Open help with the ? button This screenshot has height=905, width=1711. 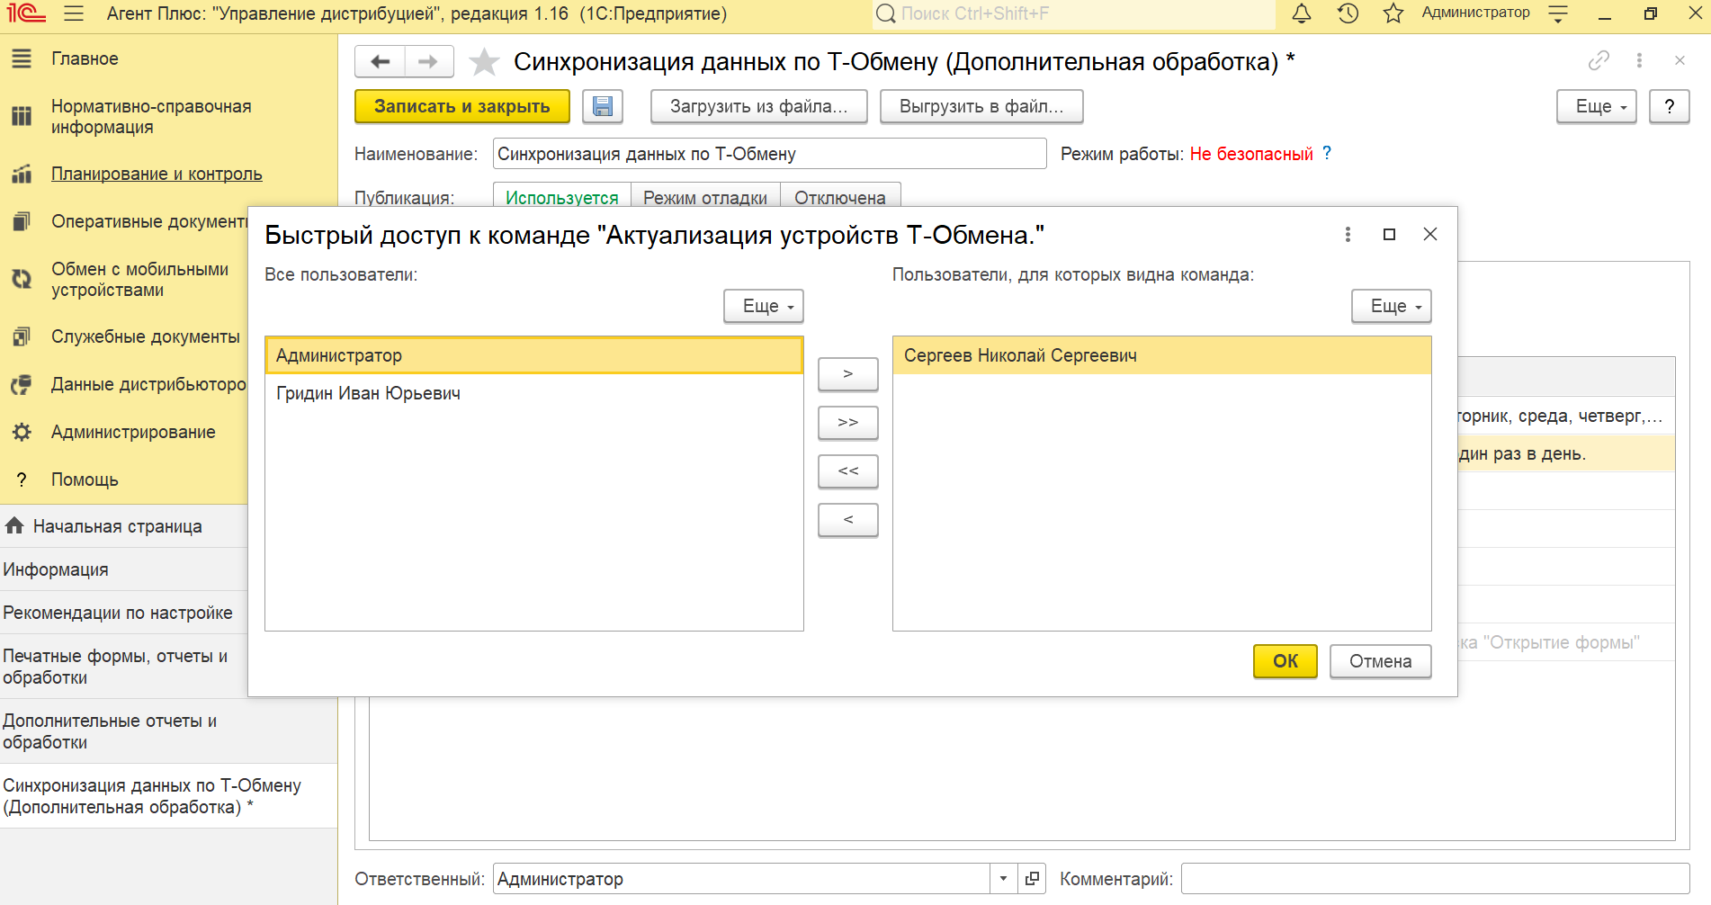pos(1670,106)
